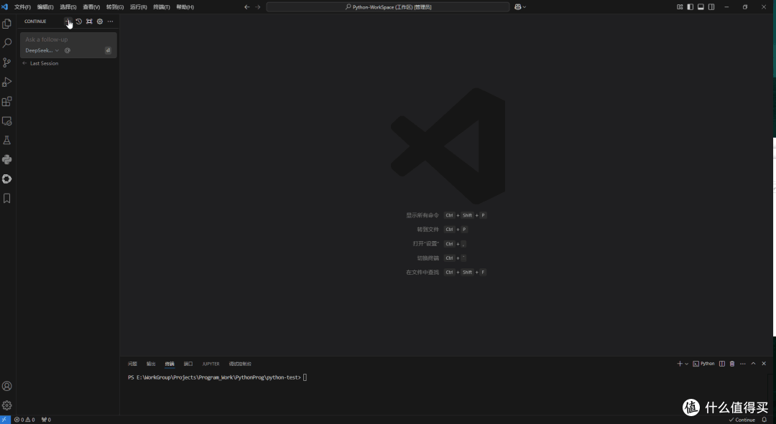Screen dimensions: 776x424
Task: Switch to the 端口 panel tab
Action: (188, 364)
